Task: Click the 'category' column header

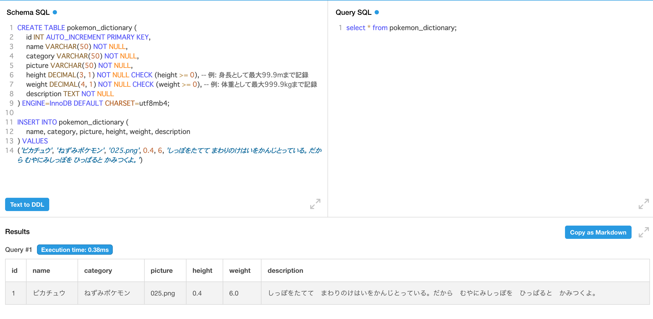Action: (111, 271)
